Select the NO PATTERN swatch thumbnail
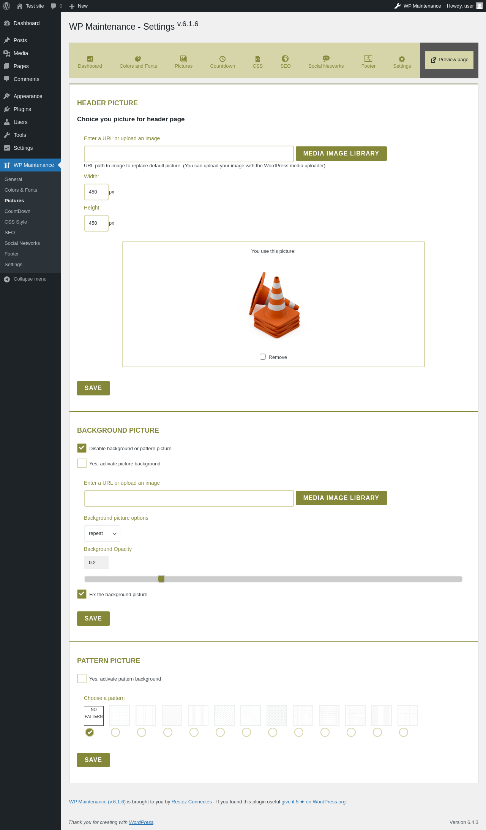 [x=94, y=716]
